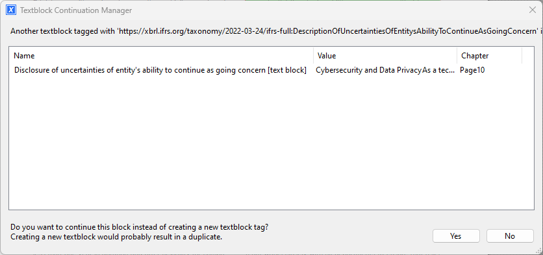Click the divider between Value and Chapter headers
The width and height of the screenshot is (543, 255).
457,56
